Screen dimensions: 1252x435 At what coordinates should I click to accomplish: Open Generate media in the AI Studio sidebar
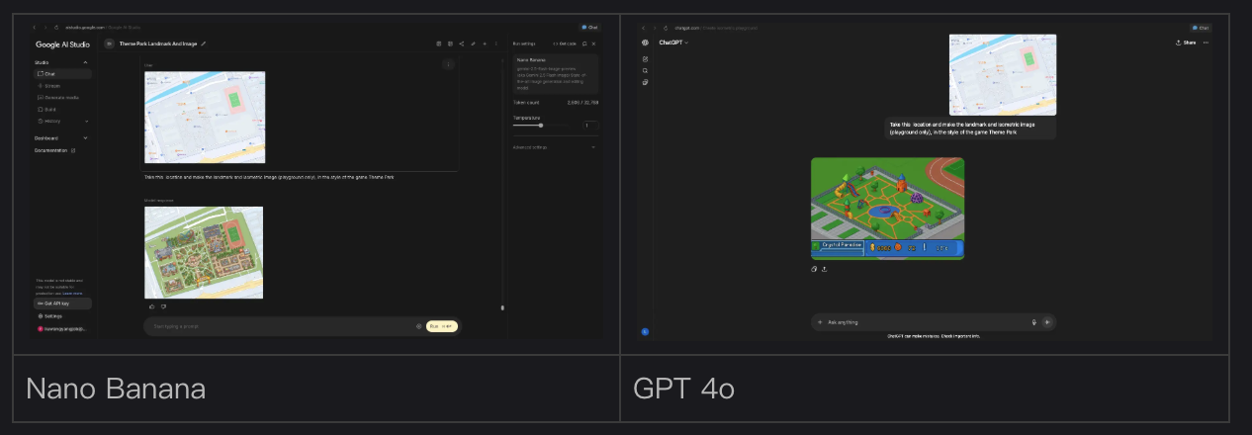[61, 98]
